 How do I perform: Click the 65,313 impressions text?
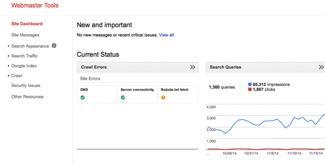coord(271,84)
